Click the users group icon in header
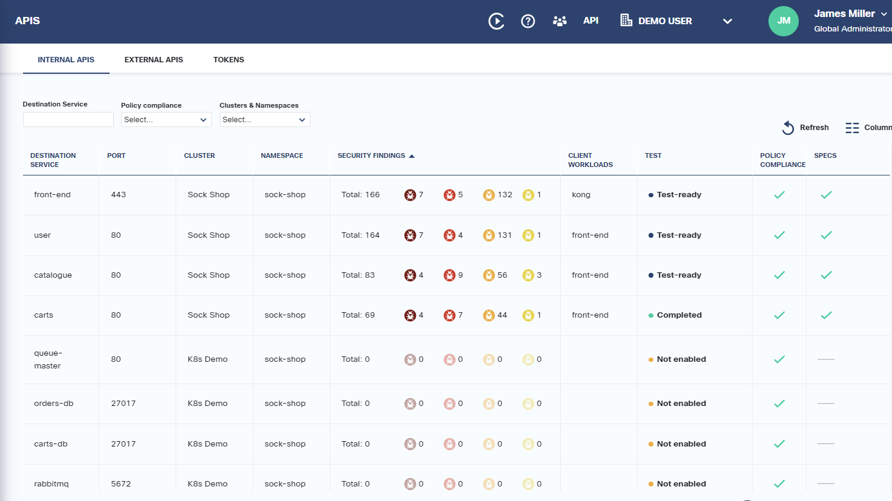The height and width of the screenshot is (501, 892). tap(560, 21)
